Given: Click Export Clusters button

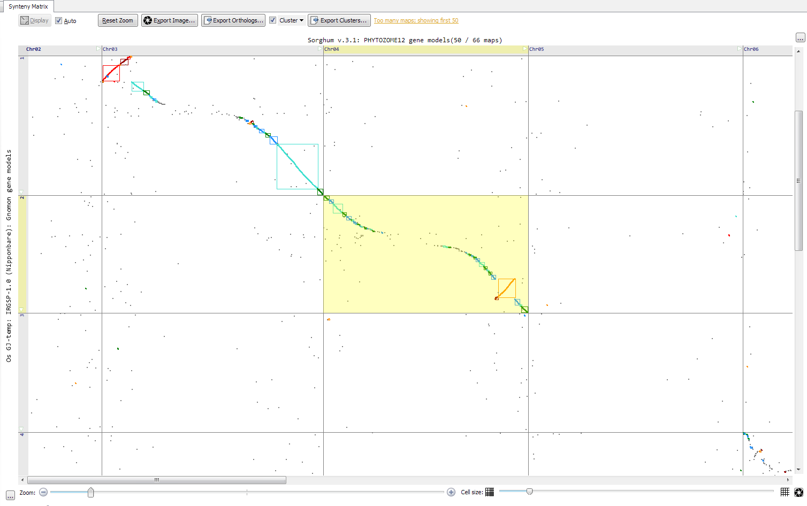Looking at the screenshot, I should (x=339, y=20).
